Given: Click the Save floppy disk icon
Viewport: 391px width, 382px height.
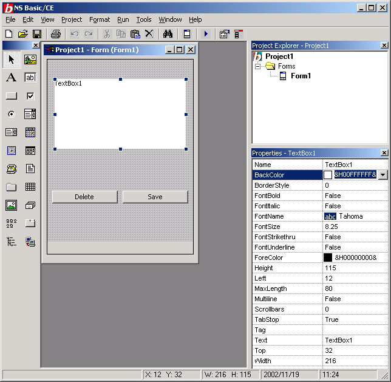Looking at the screenshot, I should [37, 33].
